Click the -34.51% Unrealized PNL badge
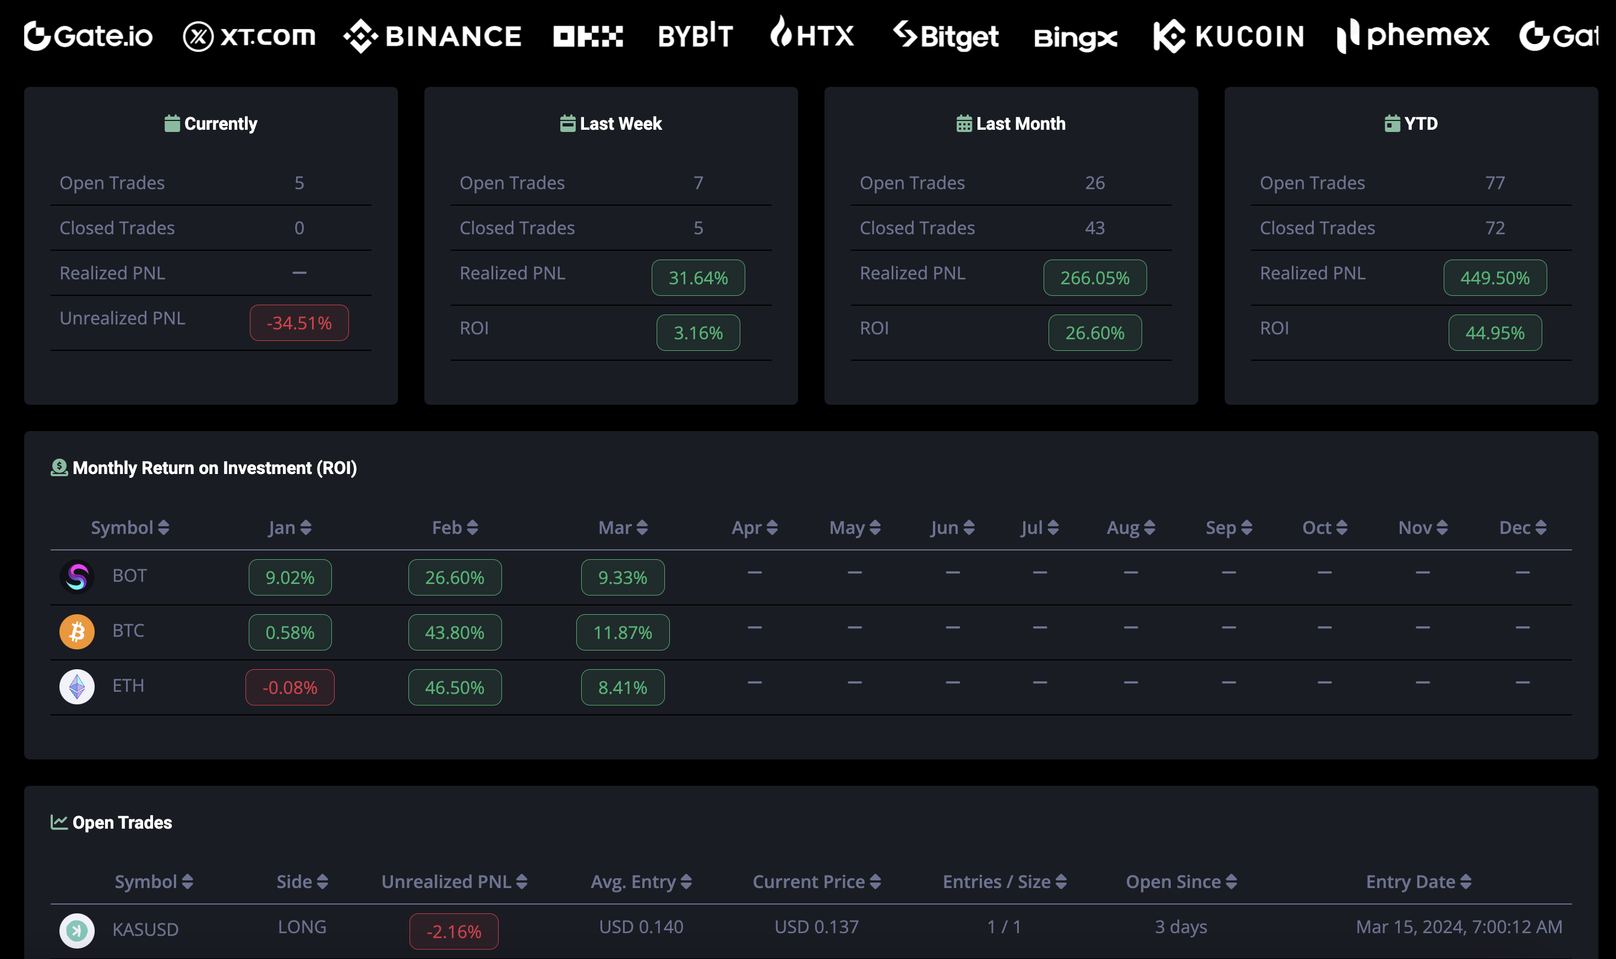This screenshot has height=959, width=1616. tap(299, 322)
